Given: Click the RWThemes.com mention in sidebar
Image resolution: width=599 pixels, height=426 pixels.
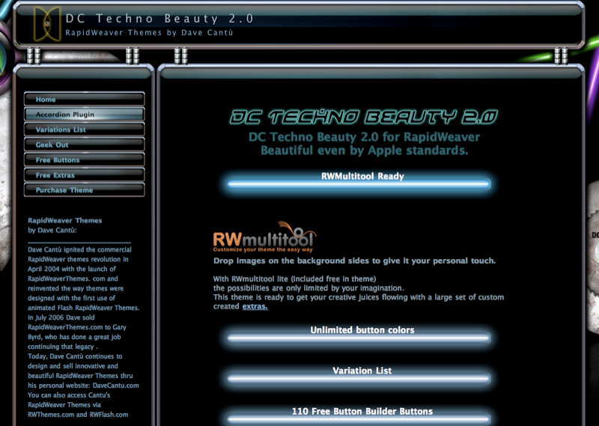Looking at the screenshot, I should 47,414.
